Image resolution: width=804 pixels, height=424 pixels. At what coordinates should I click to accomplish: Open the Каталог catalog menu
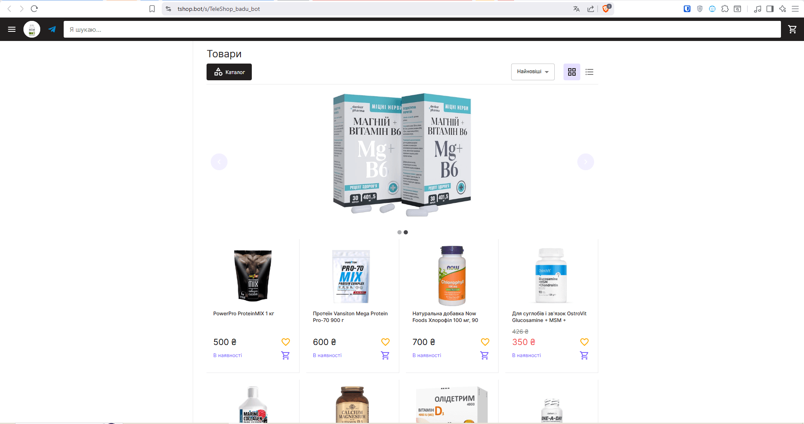pyautogui.click(x=229, y=72)
